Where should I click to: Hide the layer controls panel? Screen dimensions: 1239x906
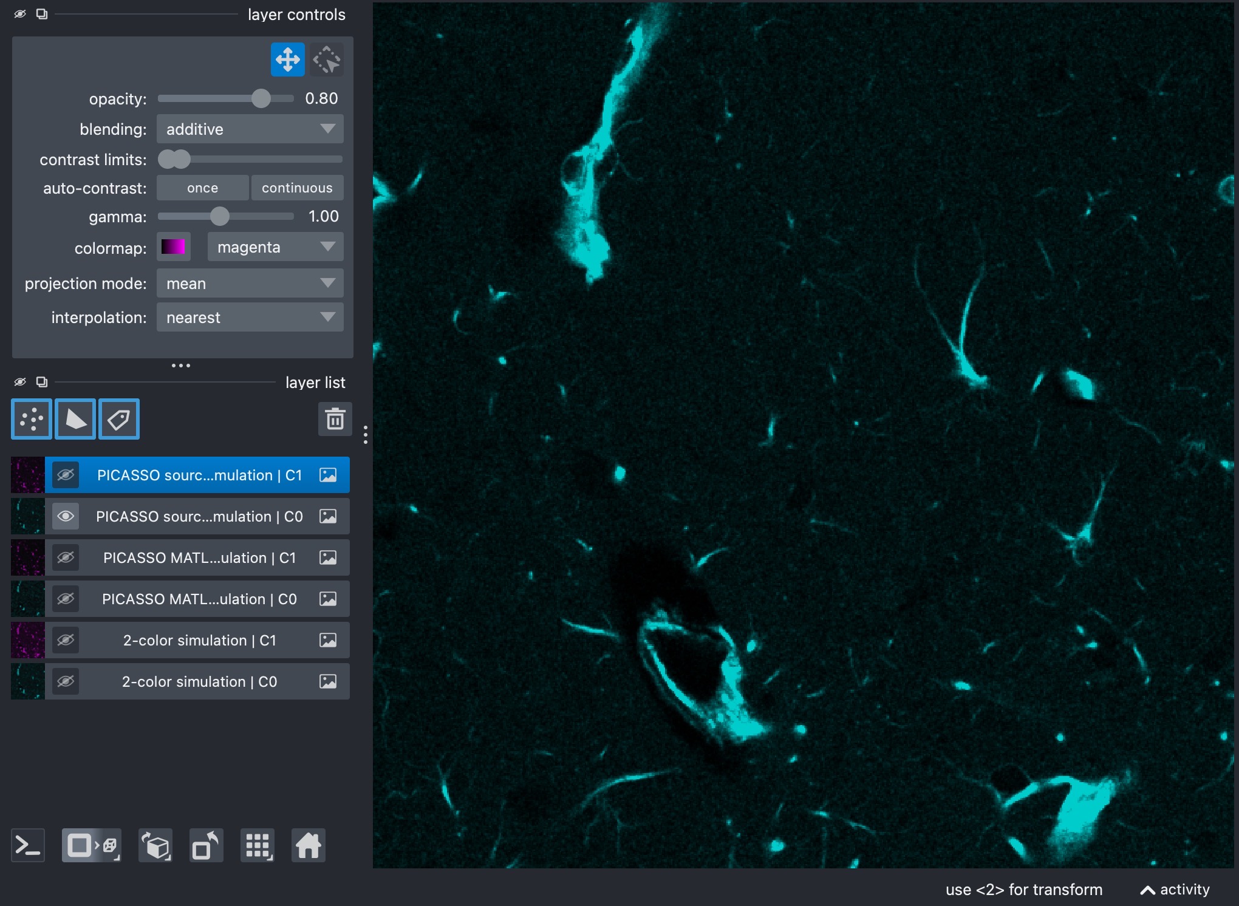pyautogui.click(x=20, y=14)
